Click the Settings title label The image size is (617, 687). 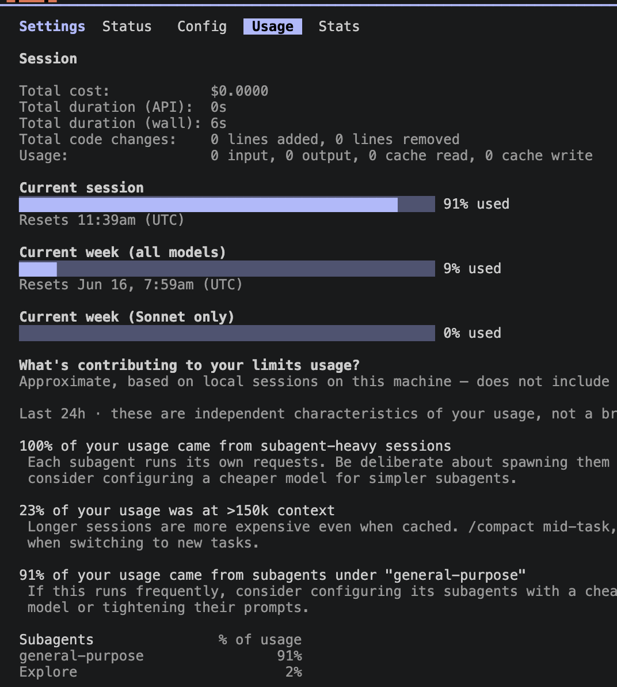pos(52,27)
